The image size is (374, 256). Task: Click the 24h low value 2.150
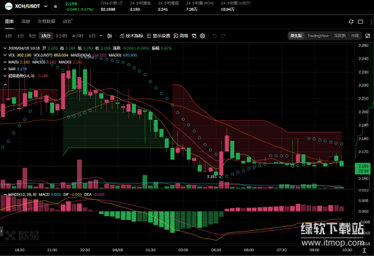pos(135,9)
